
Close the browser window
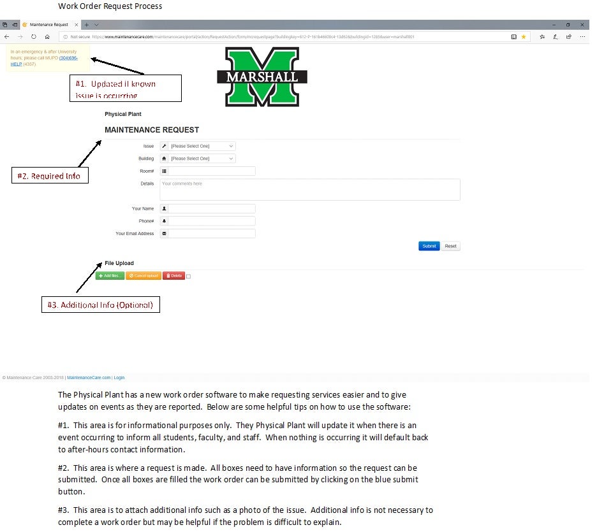click(582, 25)
